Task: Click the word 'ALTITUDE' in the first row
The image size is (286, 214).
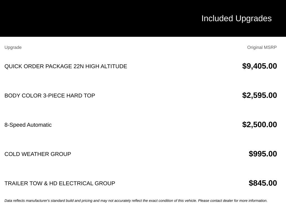Action: [x=114, y=66]
